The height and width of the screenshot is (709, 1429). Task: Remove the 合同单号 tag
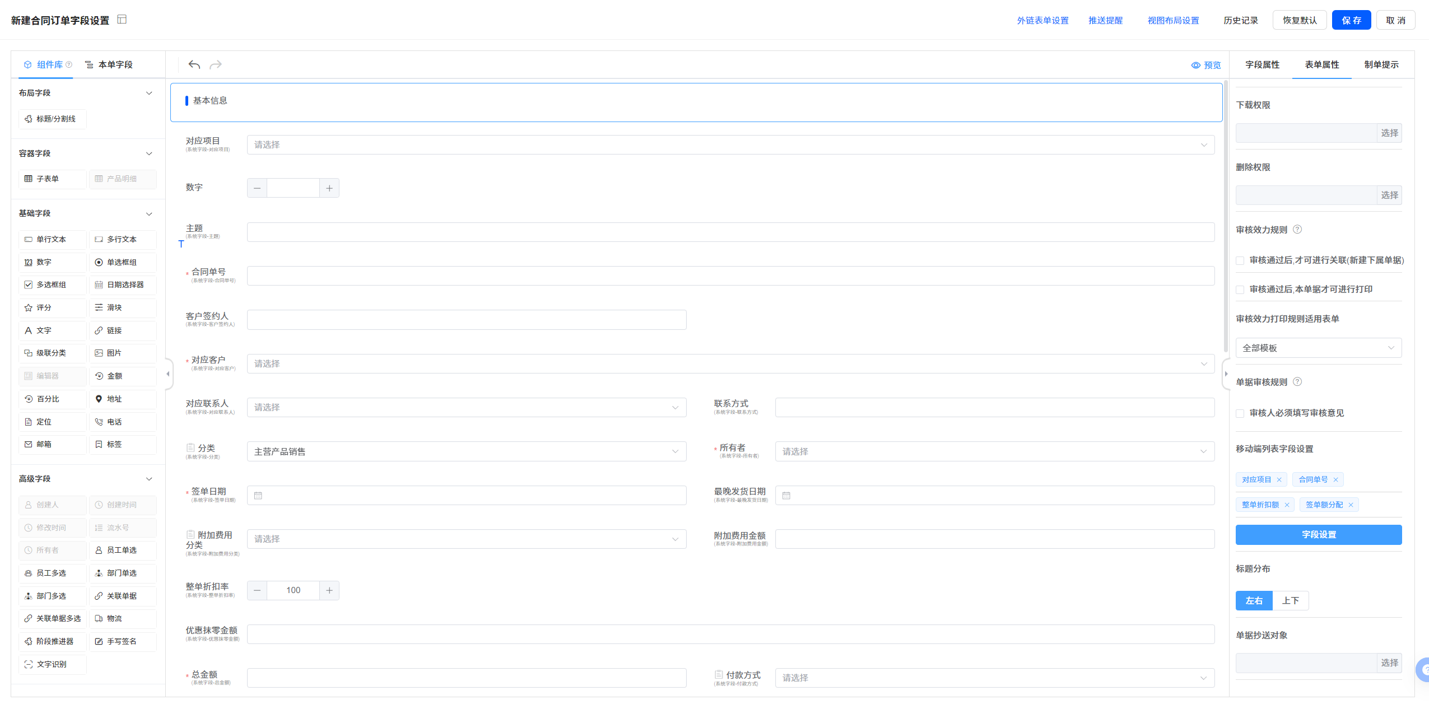1336,480
